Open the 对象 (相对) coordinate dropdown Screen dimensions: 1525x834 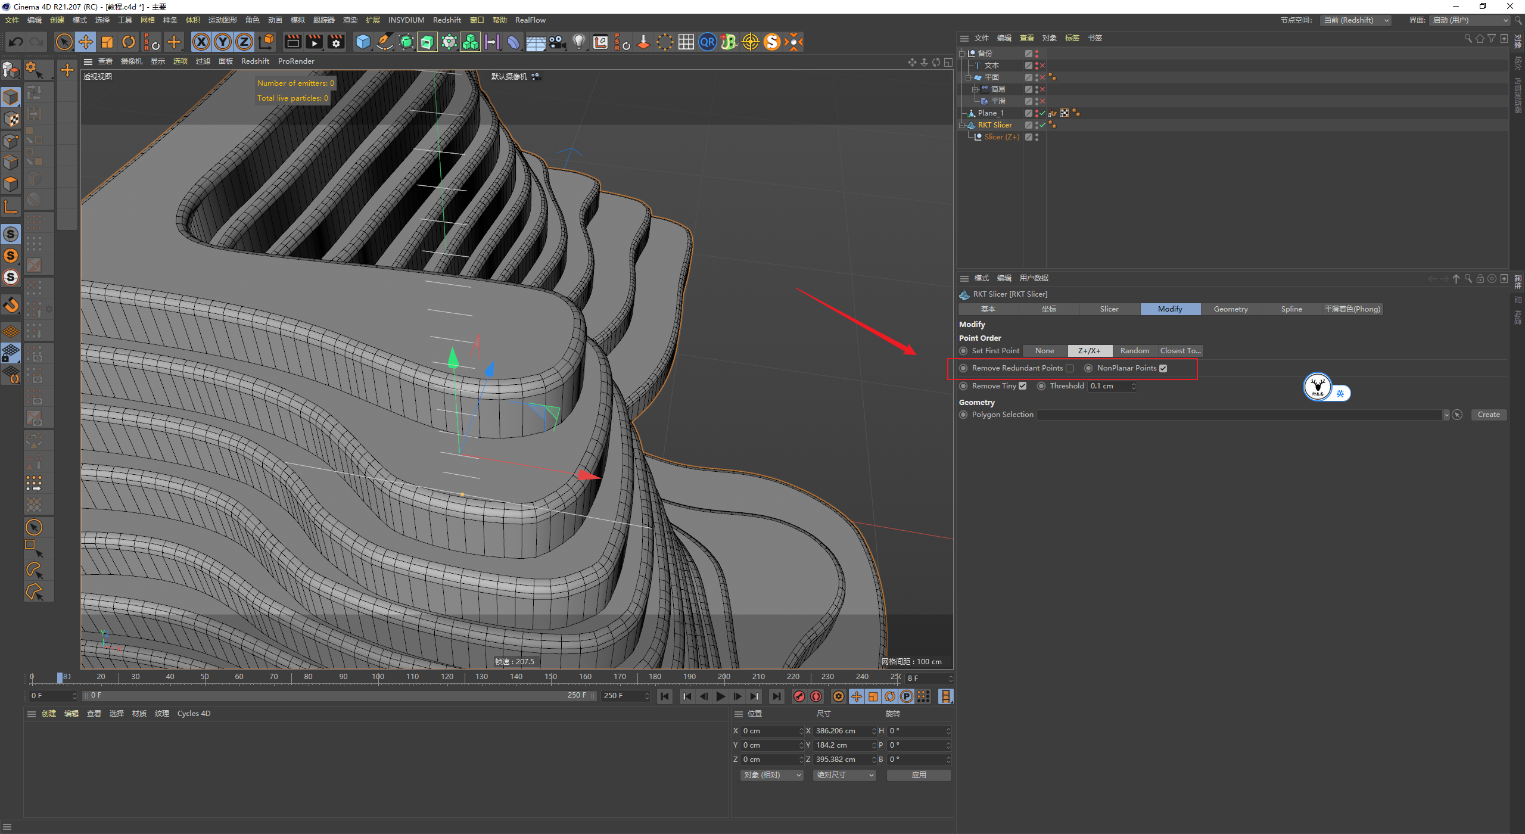(x=773, y=775)
